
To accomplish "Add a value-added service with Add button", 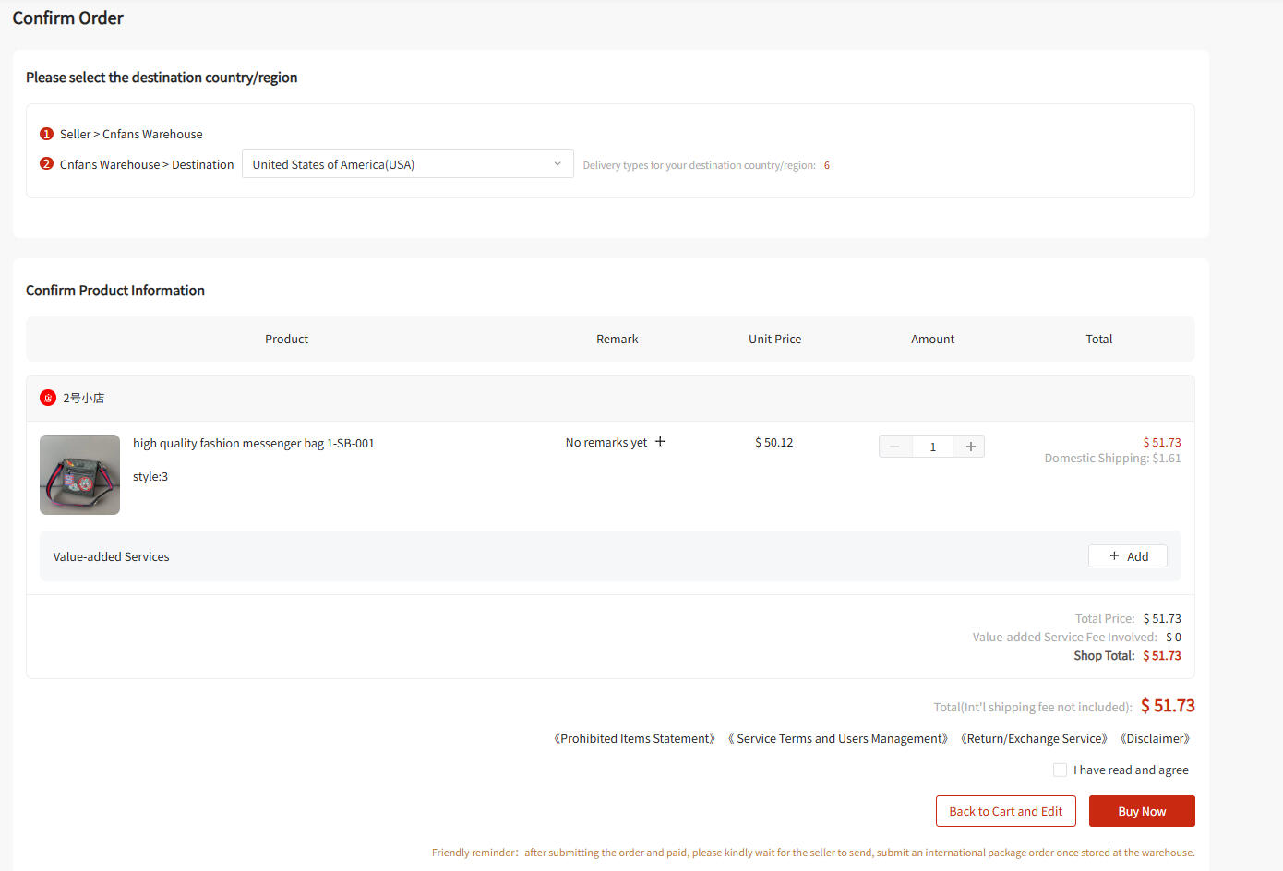I will [x=1127, y=556].
